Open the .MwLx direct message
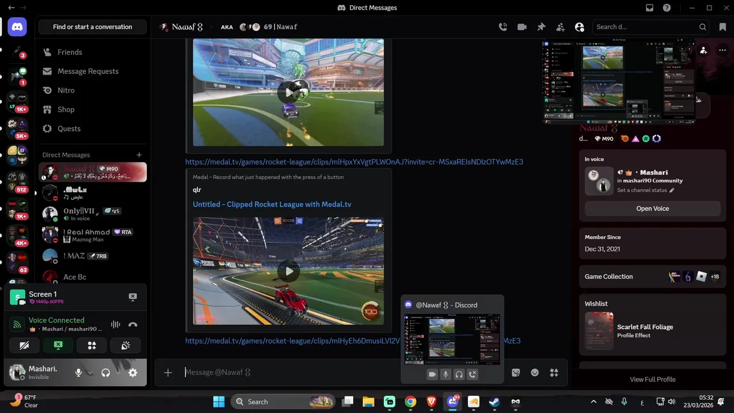734x413 pixels. point(92,193)
